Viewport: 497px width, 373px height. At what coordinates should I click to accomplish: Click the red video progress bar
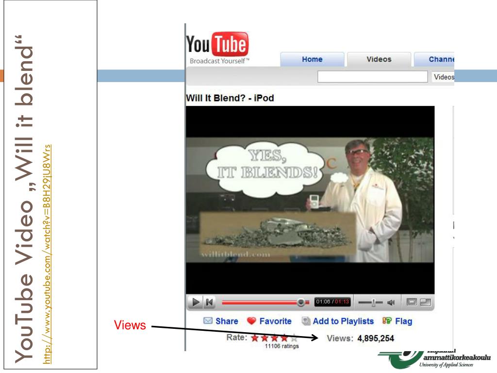coord(265,302)
